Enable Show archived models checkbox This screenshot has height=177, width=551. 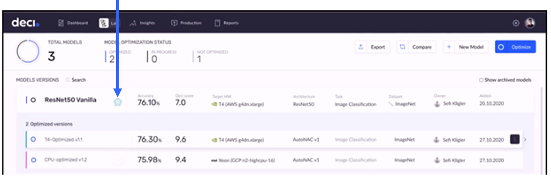481,80
